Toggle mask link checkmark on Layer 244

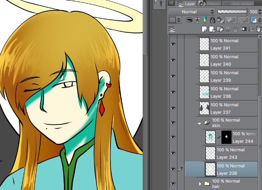click(x=219, y=138)
